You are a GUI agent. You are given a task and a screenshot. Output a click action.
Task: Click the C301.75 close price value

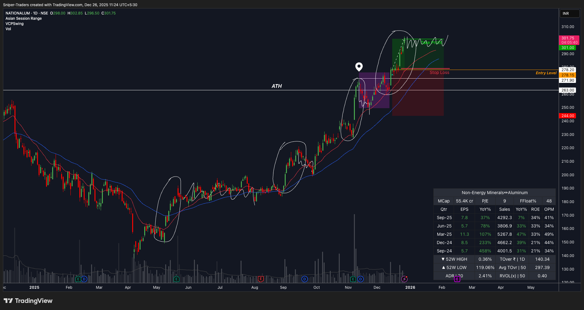point(109,13)
